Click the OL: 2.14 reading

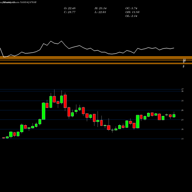coord(131,16)
